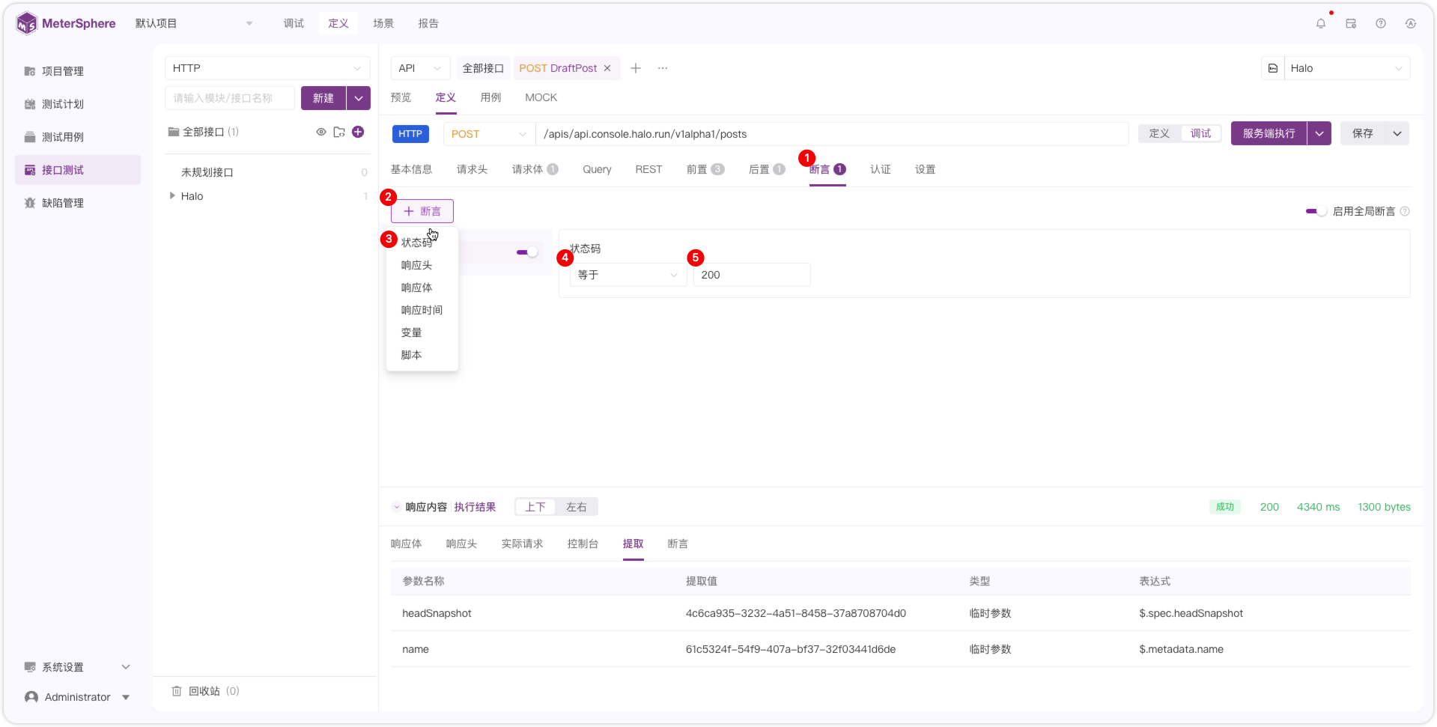Click the status code value field 200
The image size is (1437, 727).
point(751,275)
